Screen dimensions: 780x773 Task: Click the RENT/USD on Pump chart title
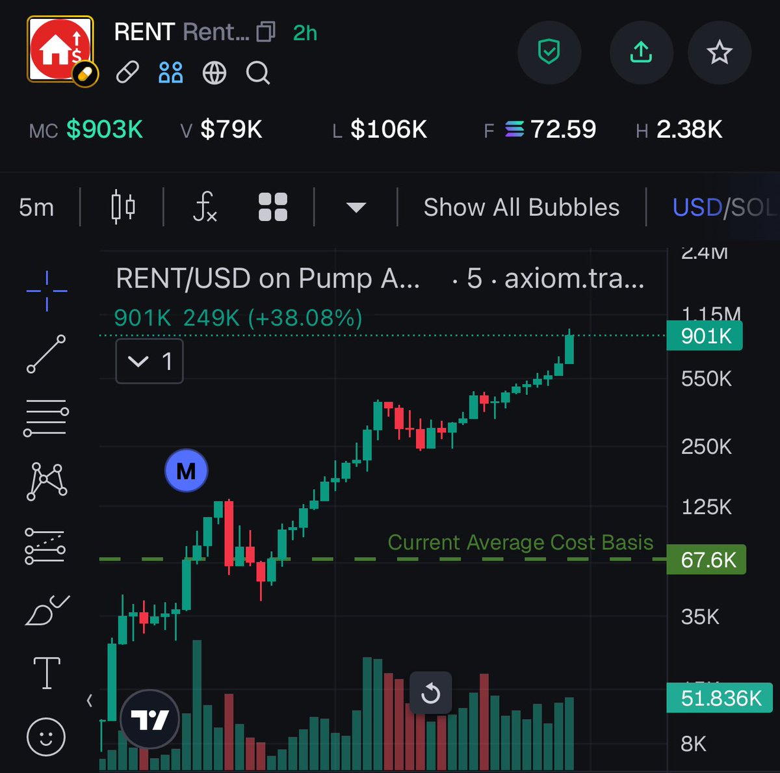tap(268, 278)
